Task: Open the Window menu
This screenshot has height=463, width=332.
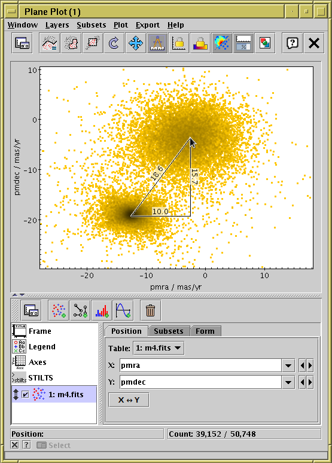Action: (x=23, y=25)
